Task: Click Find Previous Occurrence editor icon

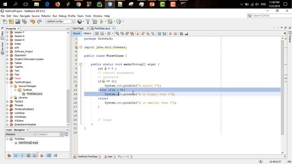Action: 122,33
